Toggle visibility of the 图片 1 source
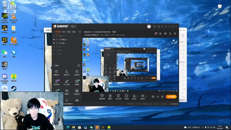The height and width of the screenshot is (130, 231). tap(54, 47)
